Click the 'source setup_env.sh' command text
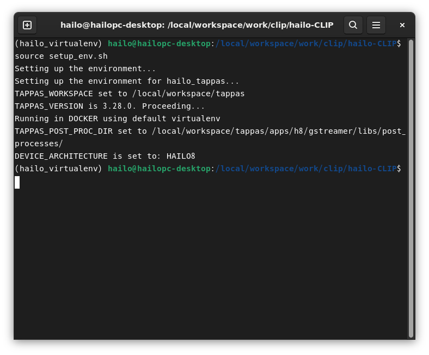The width and height of the screenshot is (429, 355). point(61,56)
